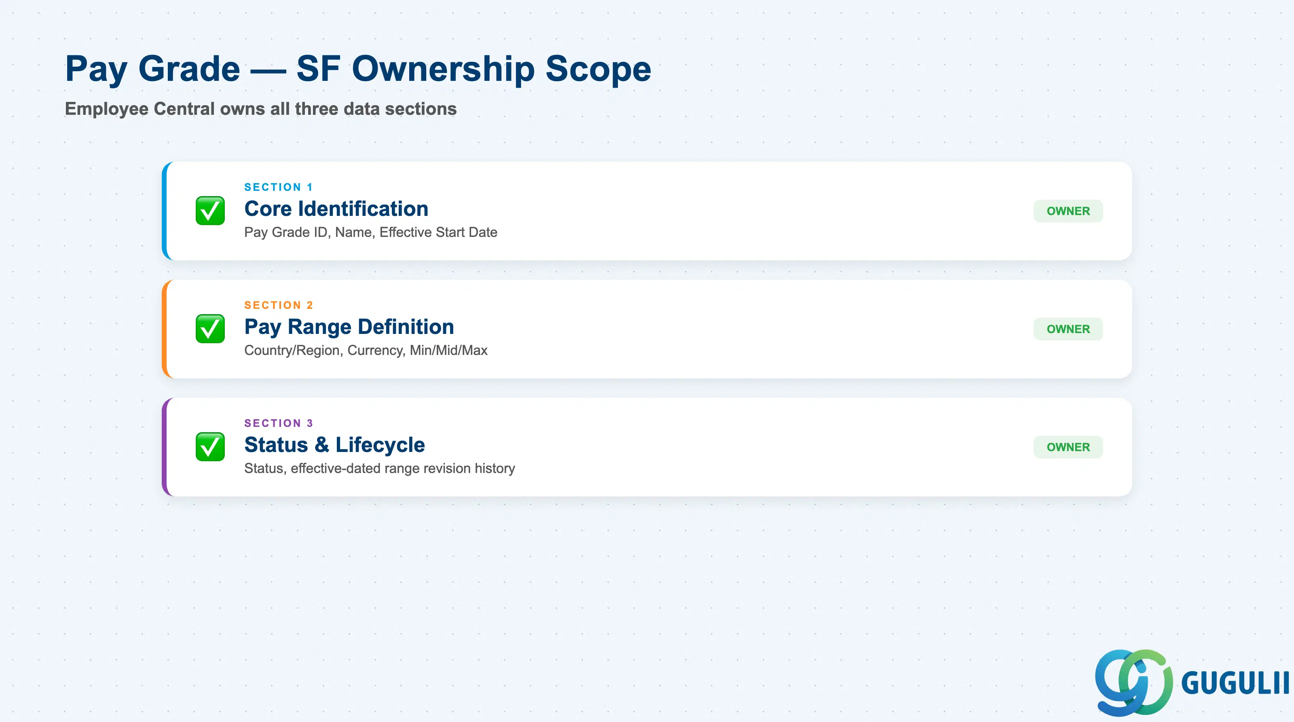
Task: Select OWNER badge on Status & Lifecycle card
Action: tap(1068, 447)
